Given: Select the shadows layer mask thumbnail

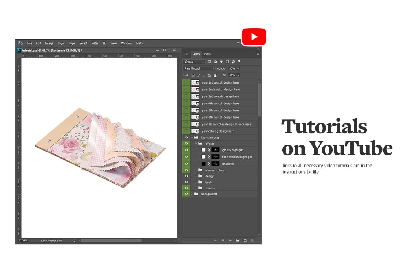Looking at the screenshot, I should point(216,164).
